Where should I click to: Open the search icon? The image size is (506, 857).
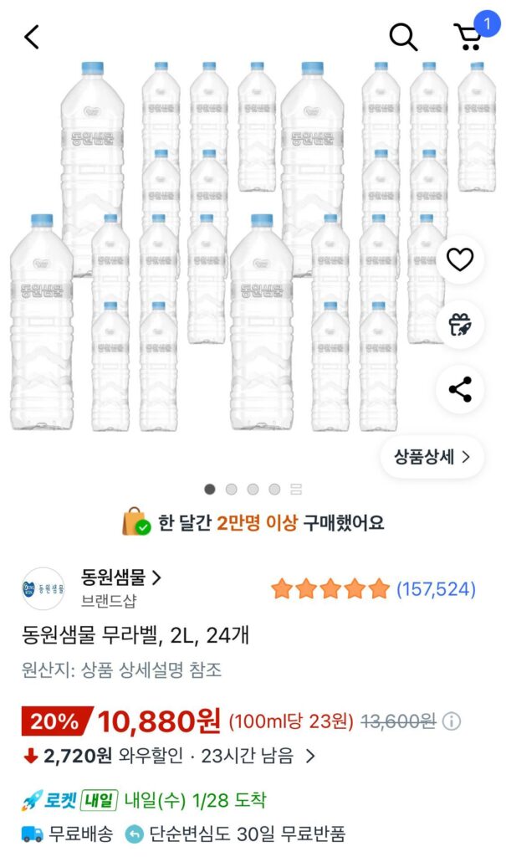405,35
